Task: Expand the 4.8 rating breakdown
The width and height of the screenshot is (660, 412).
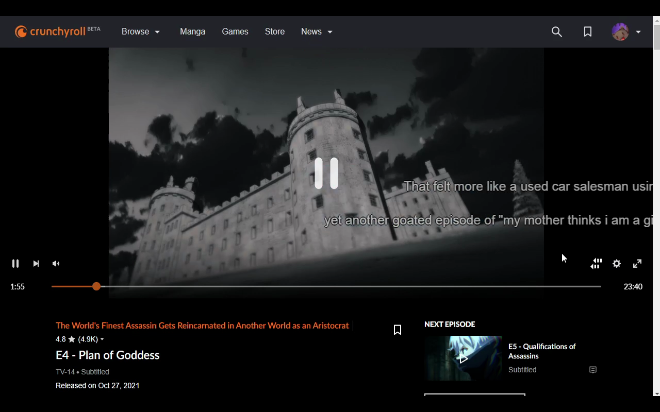Action: (102, 339)
